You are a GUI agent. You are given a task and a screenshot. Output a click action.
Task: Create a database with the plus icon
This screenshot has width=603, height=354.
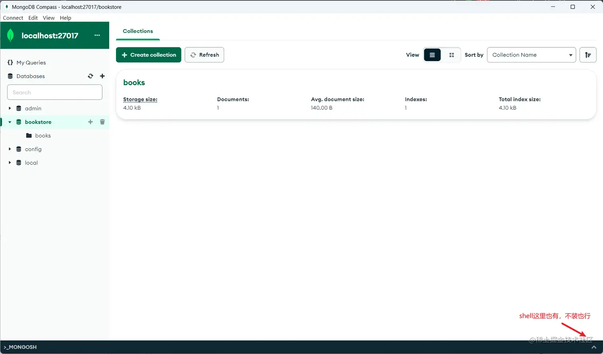pos(102,76)
